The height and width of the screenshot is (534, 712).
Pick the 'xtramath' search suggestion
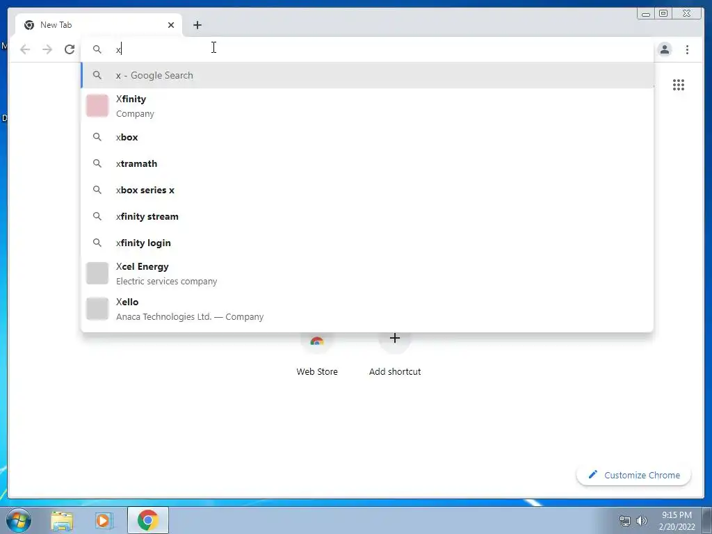367,163
